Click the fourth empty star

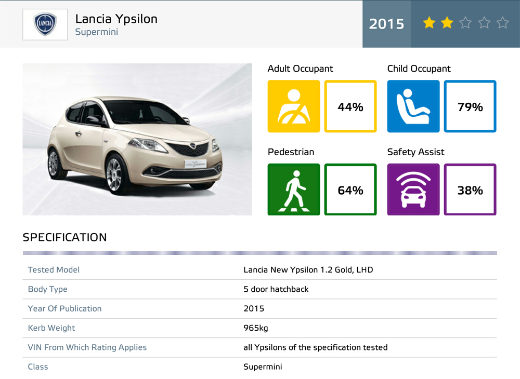484,23
